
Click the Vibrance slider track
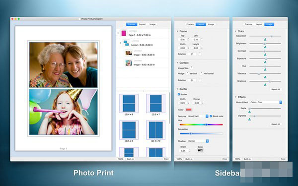(x=265, y=73)
